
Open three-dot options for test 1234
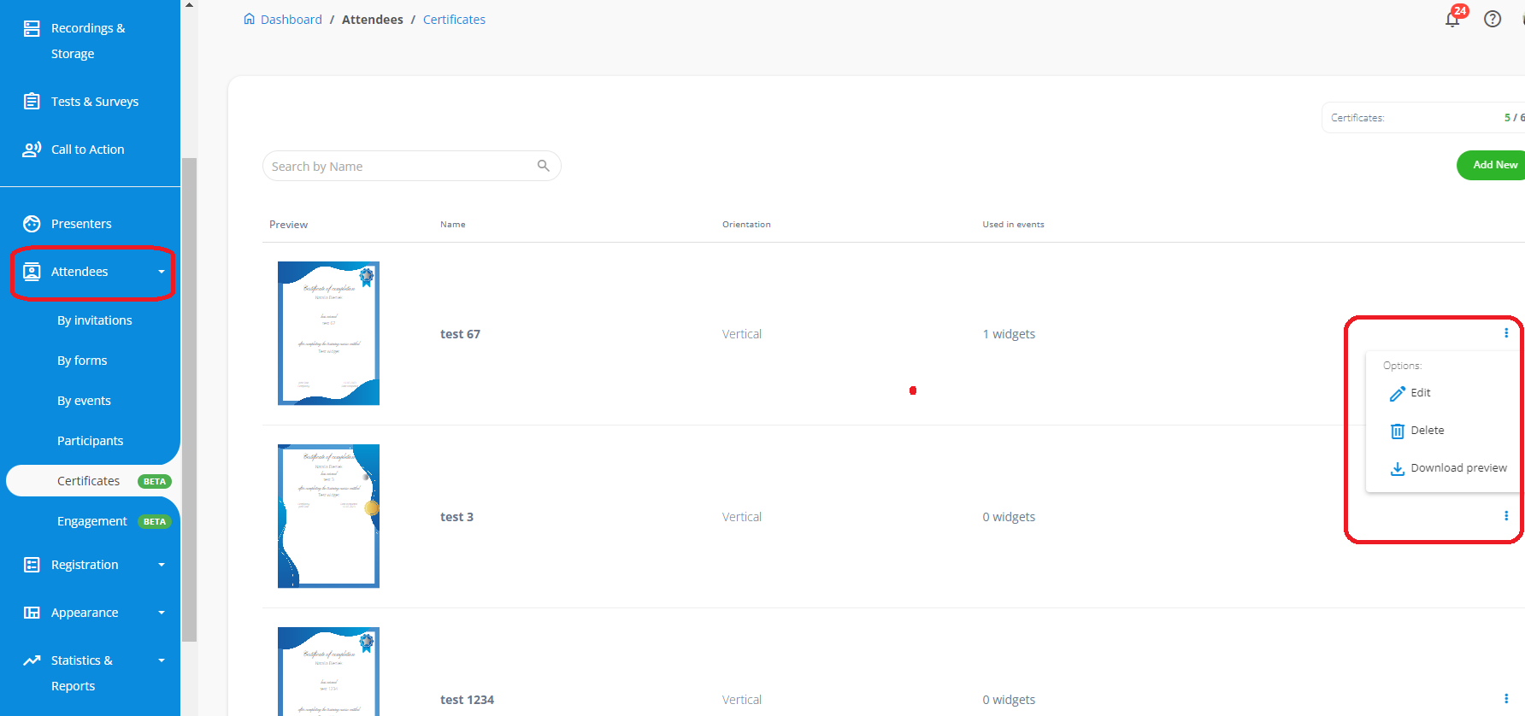(x=1506, y=699)
